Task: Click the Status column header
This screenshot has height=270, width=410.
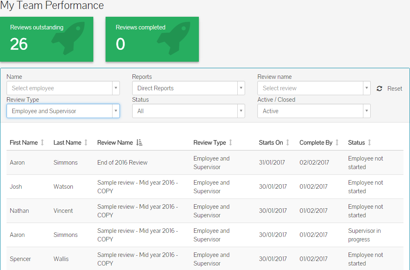Action: [356, 143]
